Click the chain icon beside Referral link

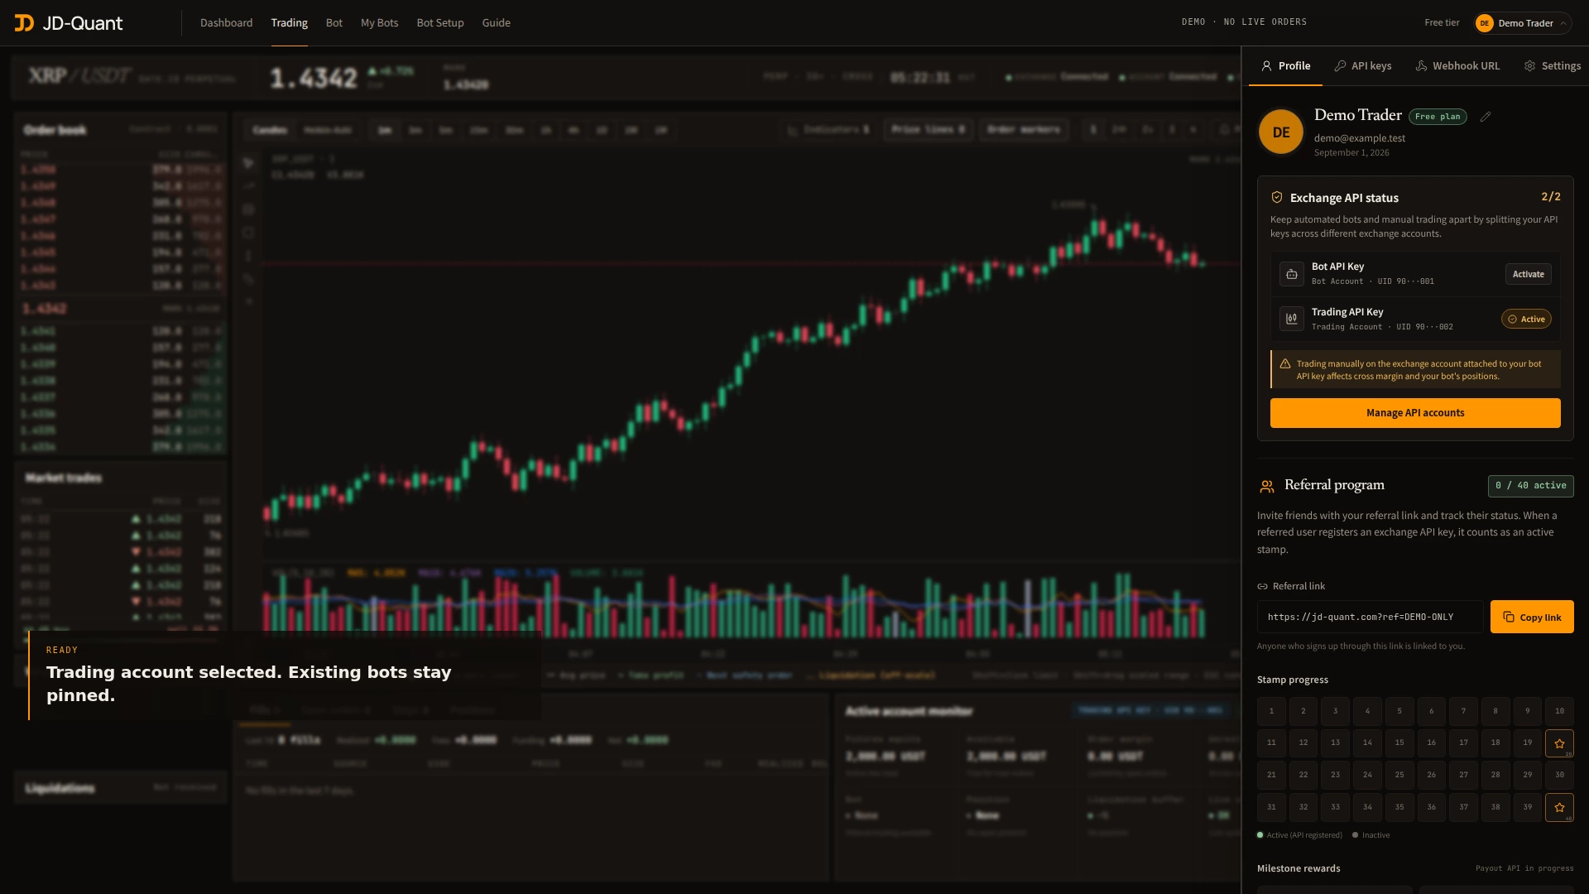click(x=1263, y=586)
